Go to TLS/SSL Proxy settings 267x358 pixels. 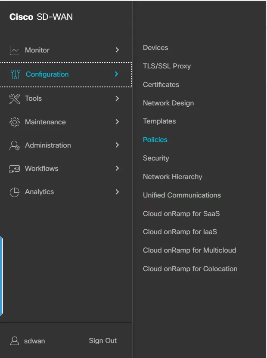[x=167, y=66]
